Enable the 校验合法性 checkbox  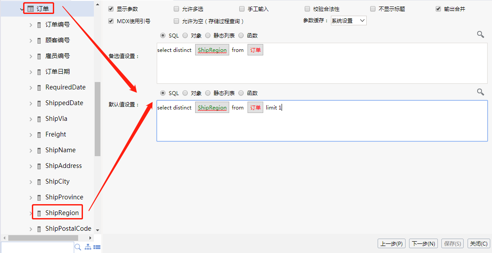point(307,9)
